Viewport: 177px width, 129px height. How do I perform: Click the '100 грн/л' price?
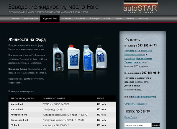(101, 120)
